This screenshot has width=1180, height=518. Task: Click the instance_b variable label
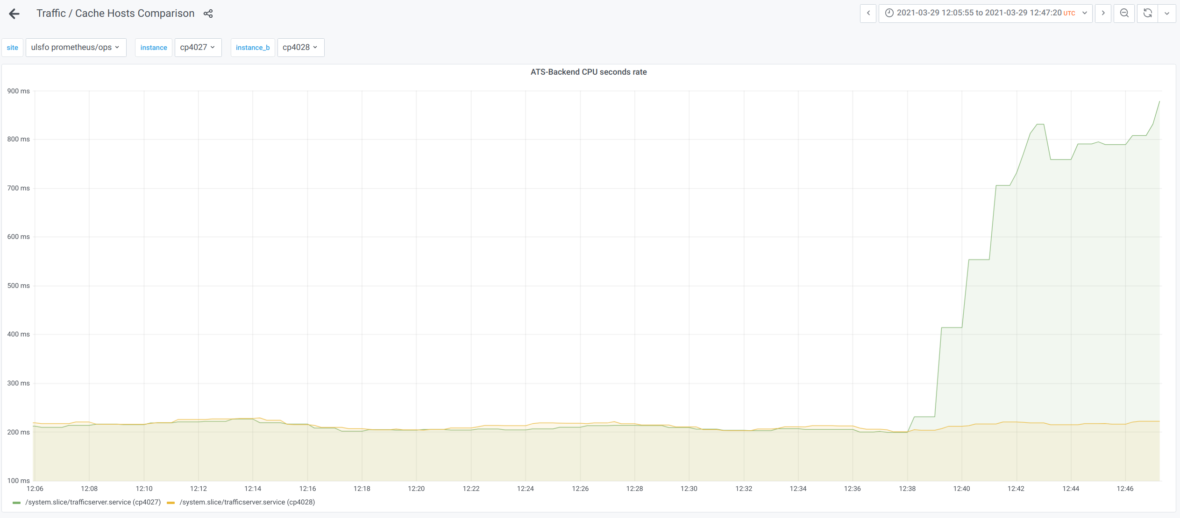pos(253,47)
